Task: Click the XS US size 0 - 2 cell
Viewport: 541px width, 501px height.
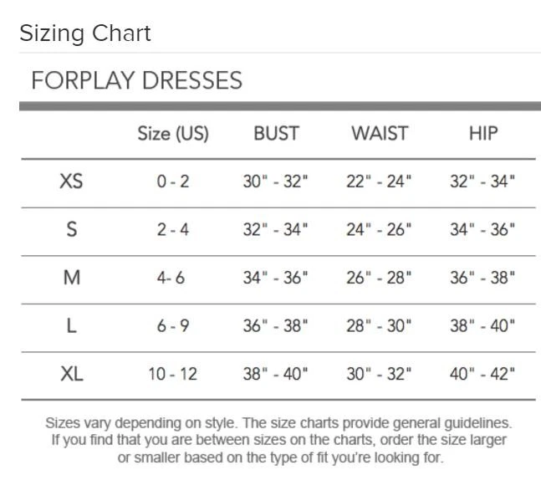Action: 173,181
